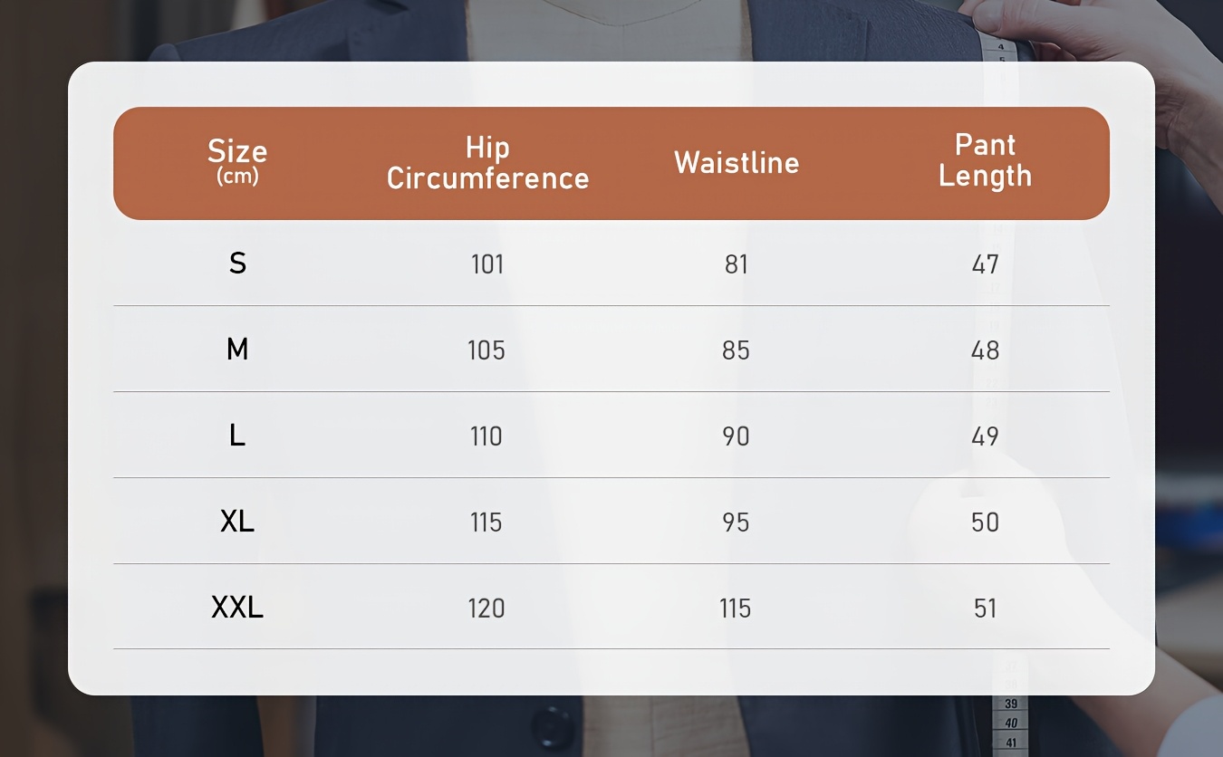Pick the XL size row label

coord(237,522)
